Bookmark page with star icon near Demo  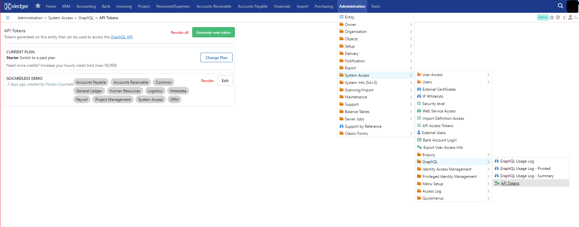pos(552,18)
